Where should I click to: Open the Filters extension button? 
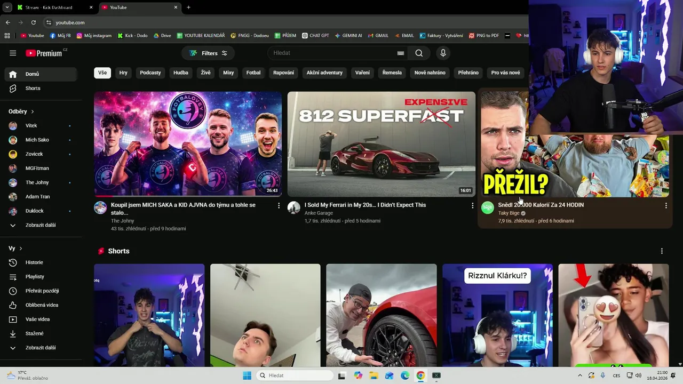tap(208, 53)
